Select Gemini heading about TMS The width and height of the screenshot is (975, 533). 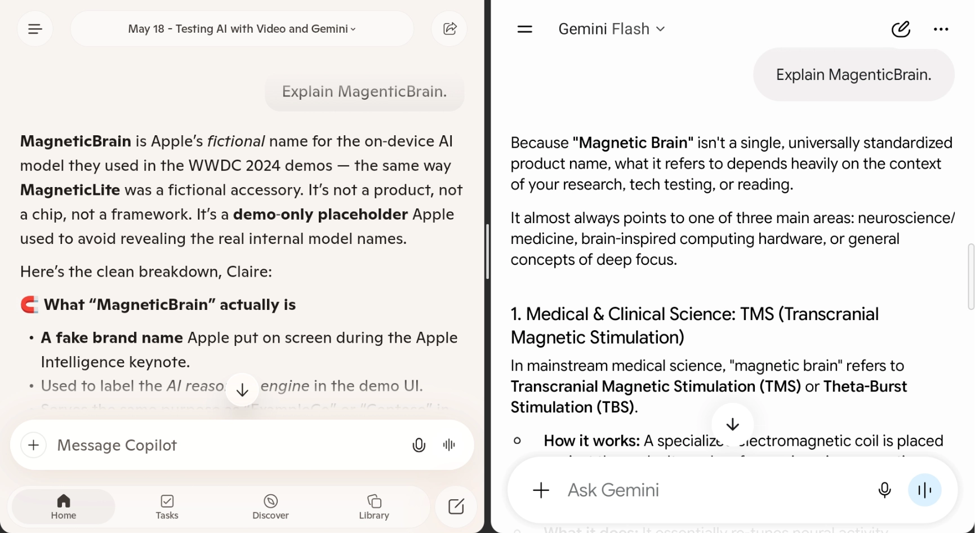click(x=694, y=326)
